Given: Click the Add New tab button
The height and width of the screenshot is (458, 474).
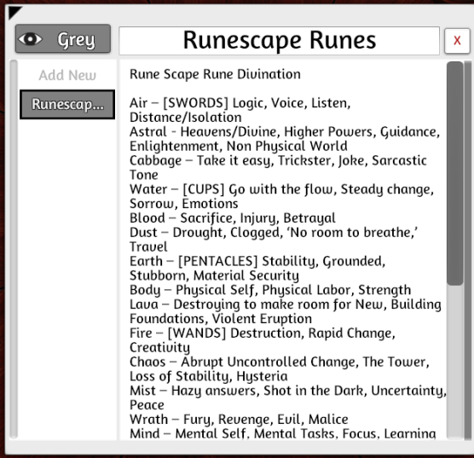Looking at the screenshot, I should tap(67, 75).
